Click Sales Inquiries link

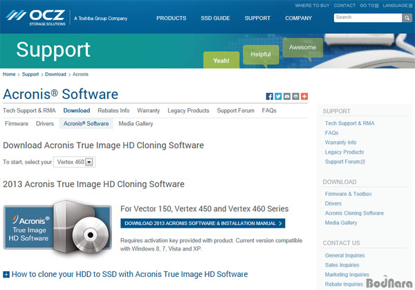pos(342,265)
